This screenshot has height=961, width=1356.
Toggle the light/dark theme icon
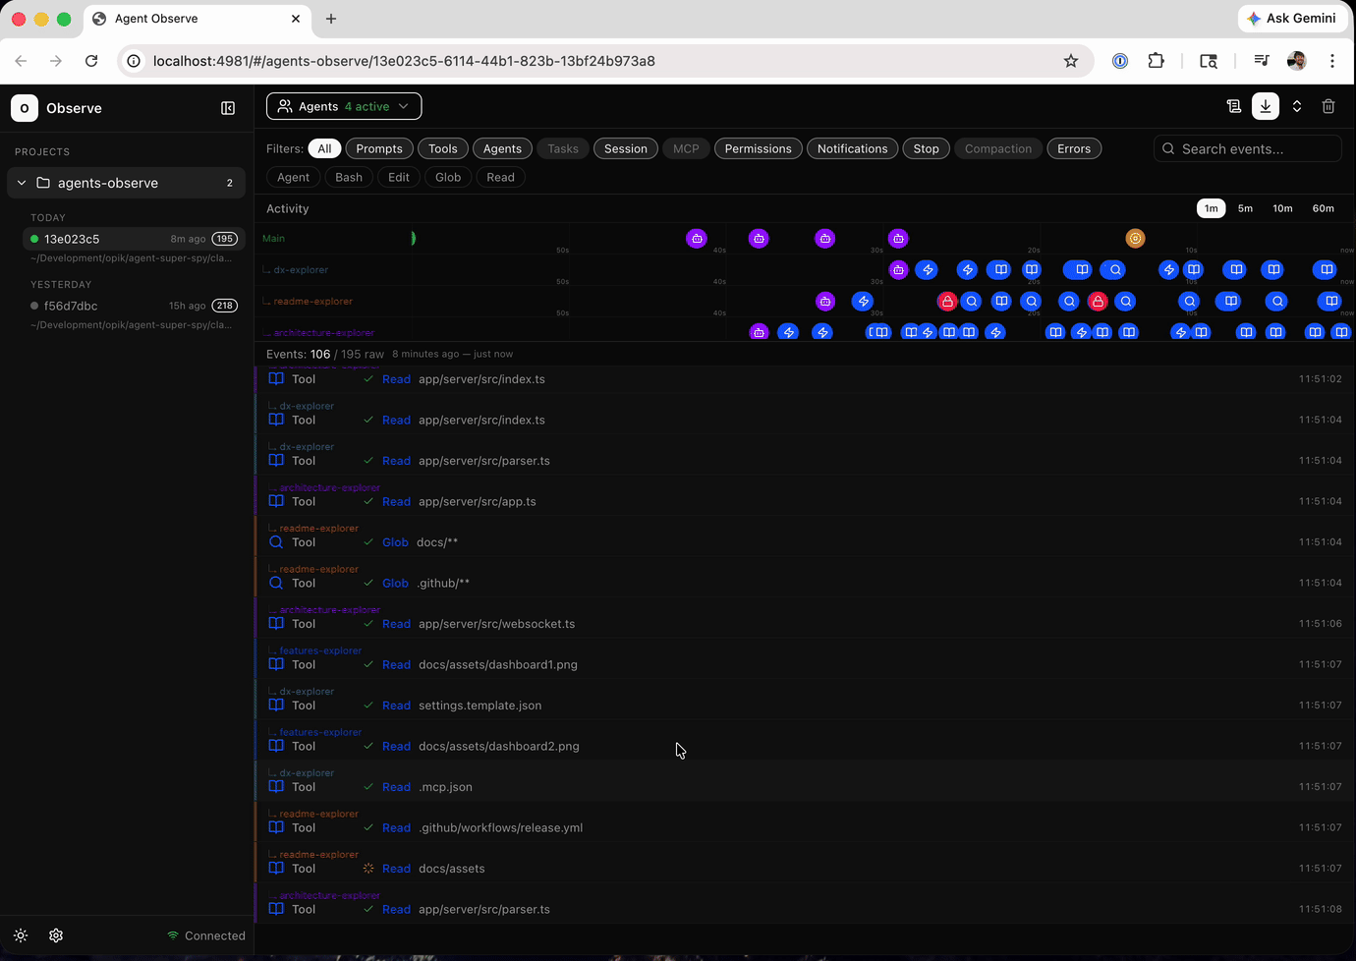coord(21,935)
